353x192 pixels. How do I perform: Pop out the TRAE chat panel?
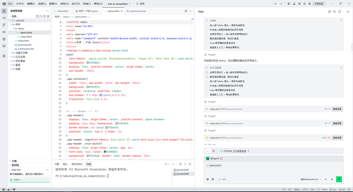340,11
